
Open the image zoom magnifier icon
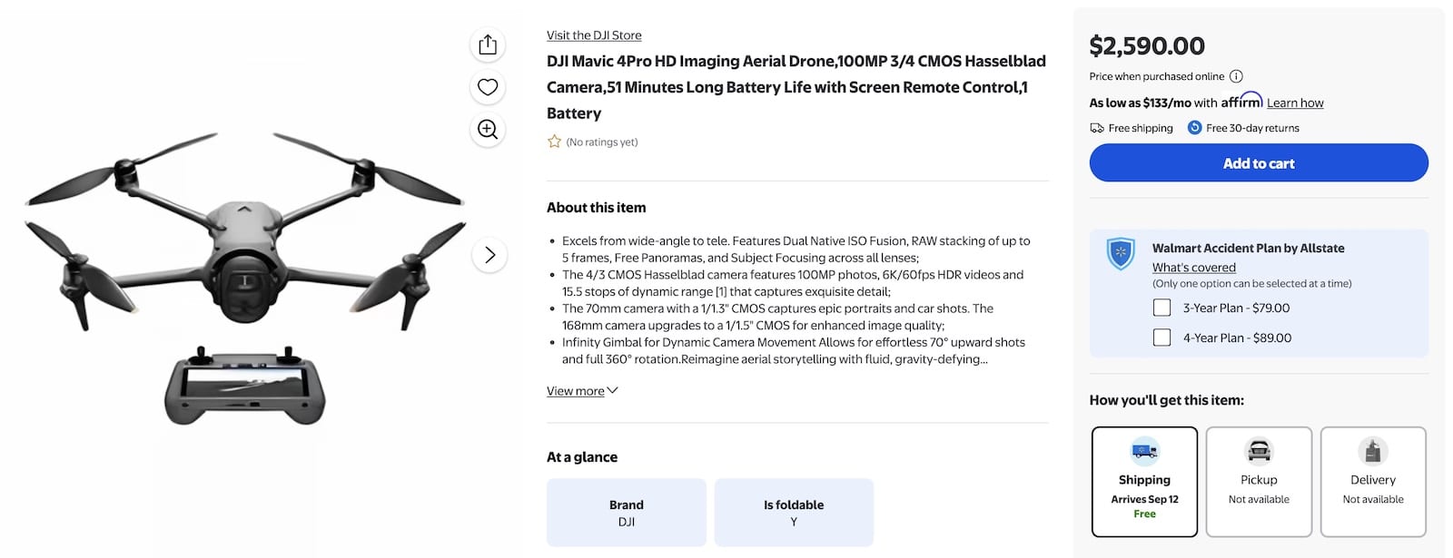tap(488, 130)
